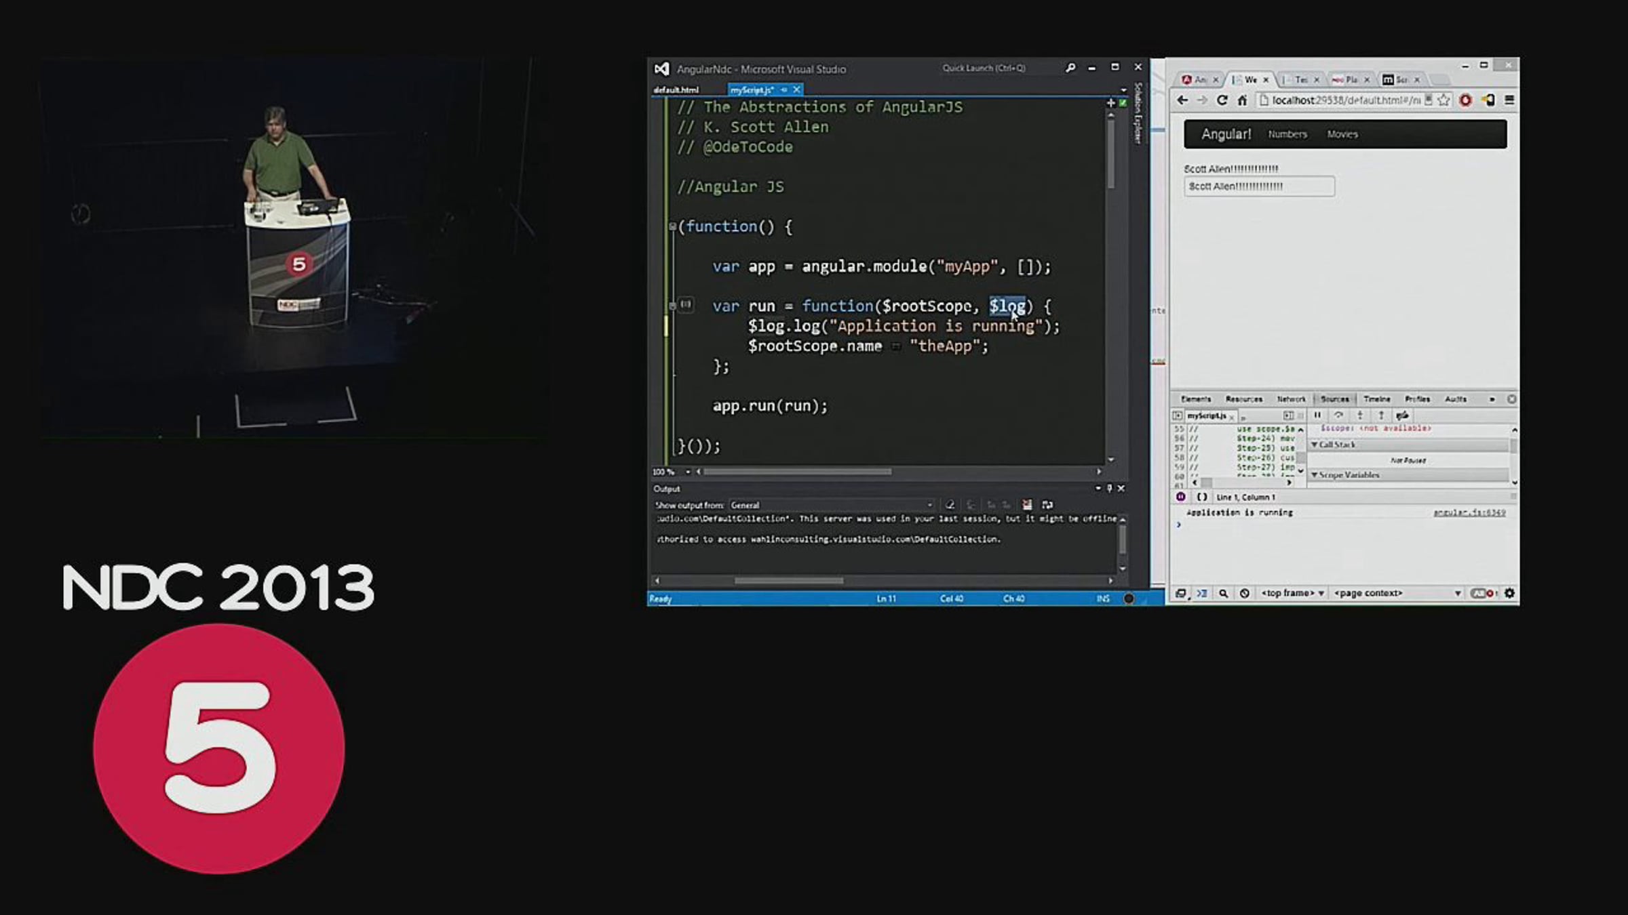
Task: Toggle the console drawer icon
Action: click(1201, 593)
